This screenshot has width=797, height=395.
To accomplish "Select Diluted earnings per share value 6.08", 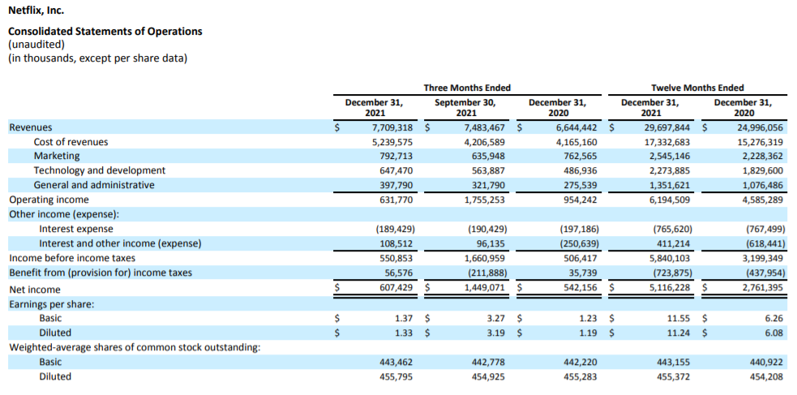I will [774, 333].
